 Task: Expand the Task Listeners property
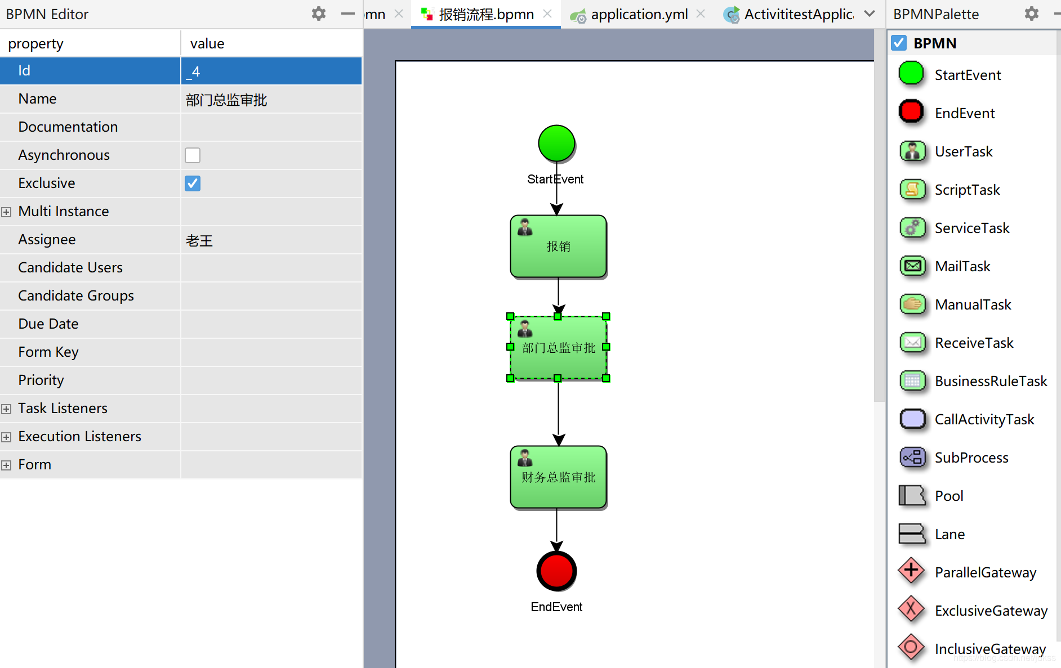point(6,409)
